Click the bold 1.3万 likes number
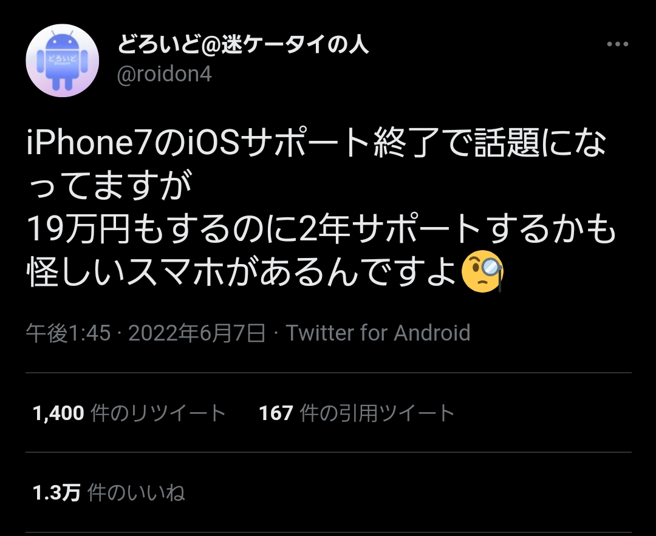Screen dimensions: 656x536 click(x=56, y=493)
